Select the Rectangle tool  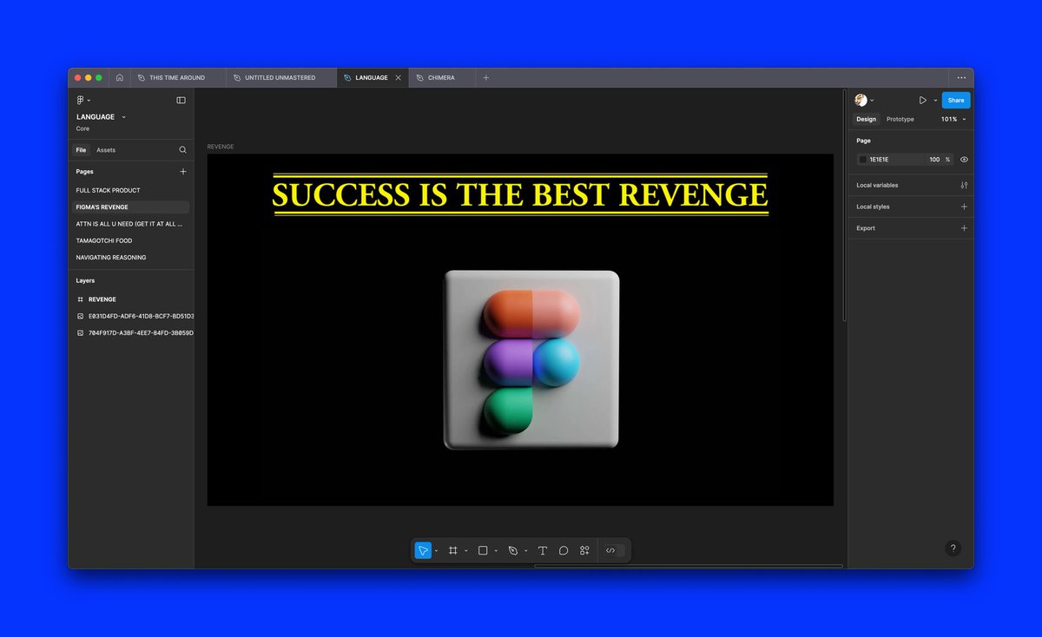pyautogui.click(x=485, y=549)
